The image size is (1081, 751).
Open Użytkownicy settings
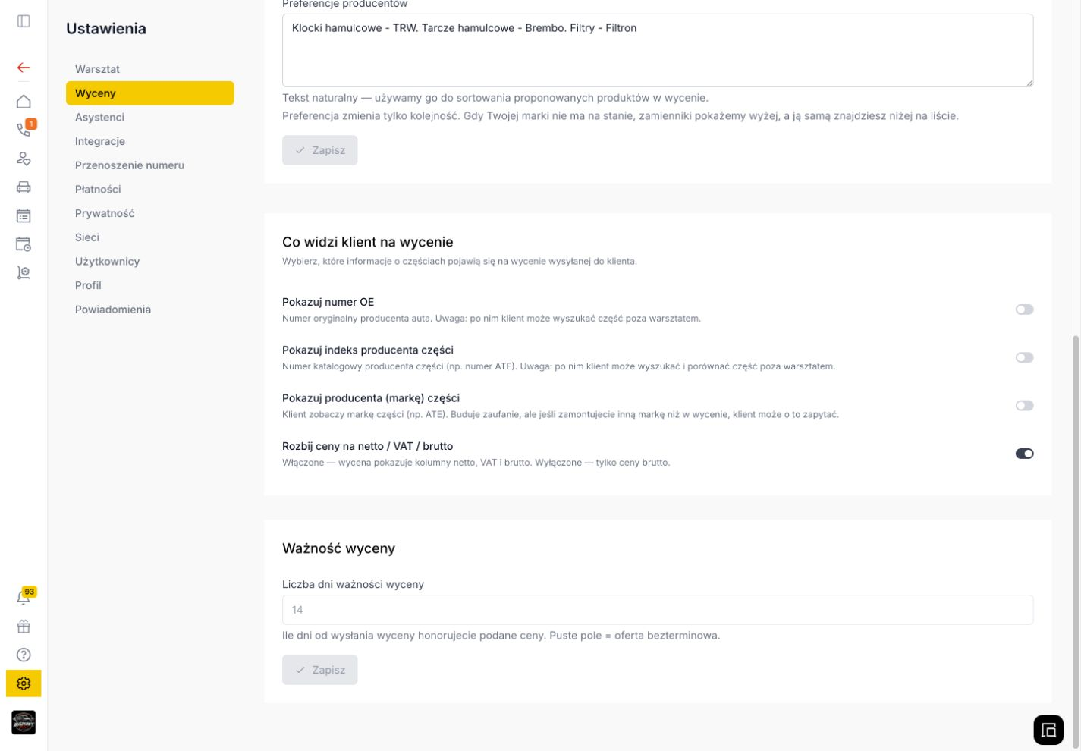point(150,261)
